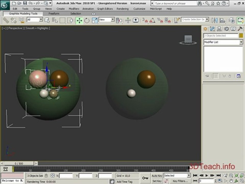The width and height of the screenshot is (245, 184).
Task: Go to the start of animation
Action: pyautogui.click(x=195, y=175)
